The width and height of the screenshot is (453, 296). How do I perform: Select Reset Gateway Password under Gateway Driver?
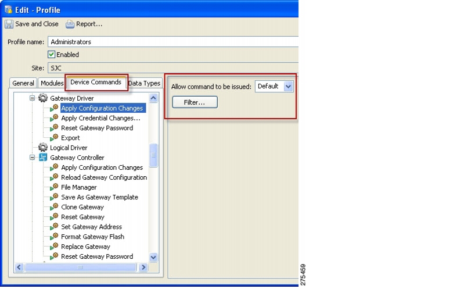(97, 128)
